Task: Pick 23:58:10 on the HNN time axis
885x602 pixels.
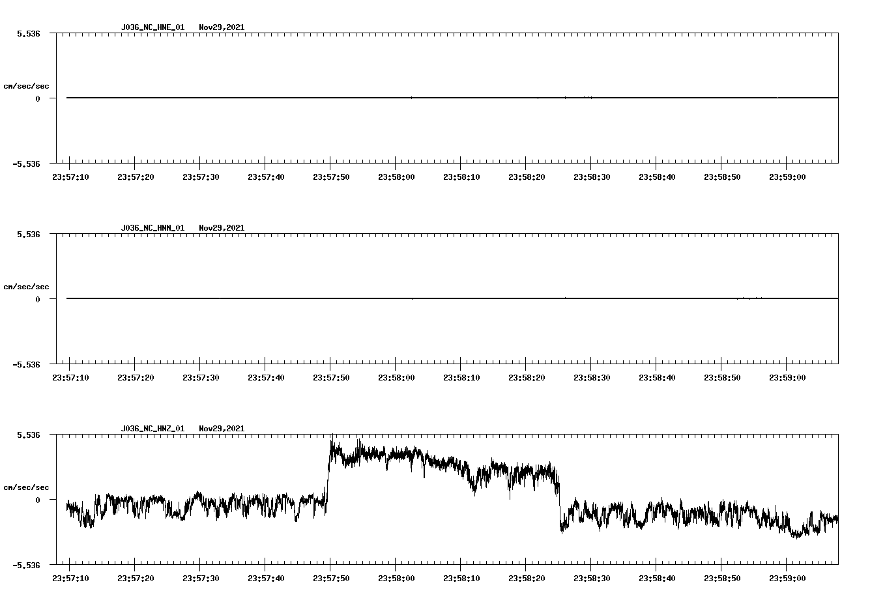Action: tap(461, 378)
